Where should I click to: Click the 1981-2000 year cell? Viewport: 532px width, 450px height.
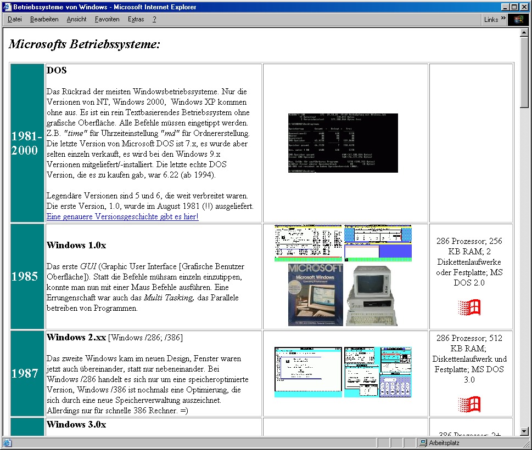tap(27, 143)
